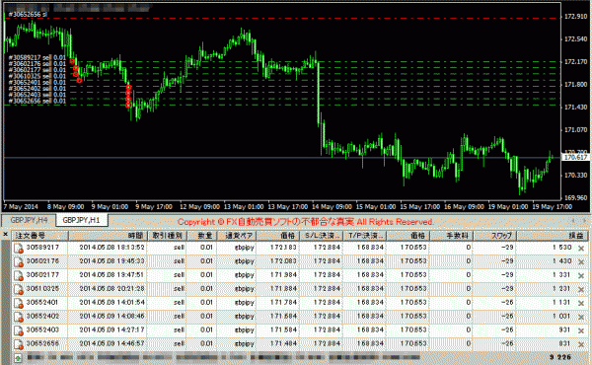
Task: Sort by 注文番号 column header
Action: coord(39,236)
